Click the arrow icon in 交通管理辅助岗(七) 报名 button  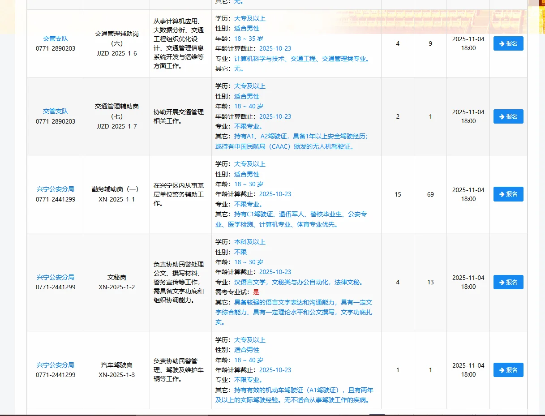(501, 116)
